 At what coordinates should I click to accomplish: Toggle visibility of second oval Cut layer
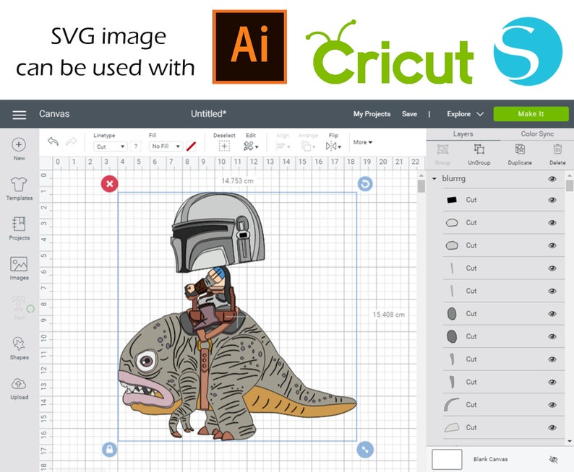coord(552,245)
